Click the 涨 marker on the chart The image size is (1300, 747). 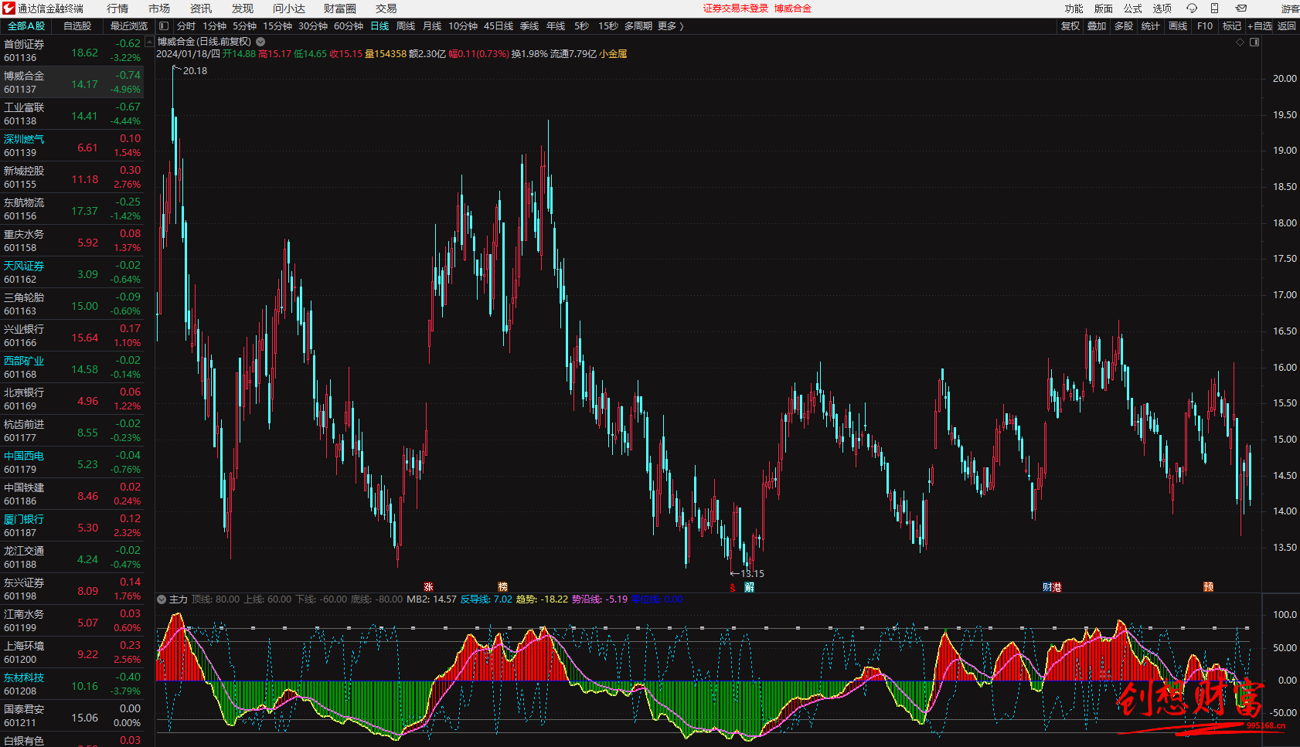(428, 587)
